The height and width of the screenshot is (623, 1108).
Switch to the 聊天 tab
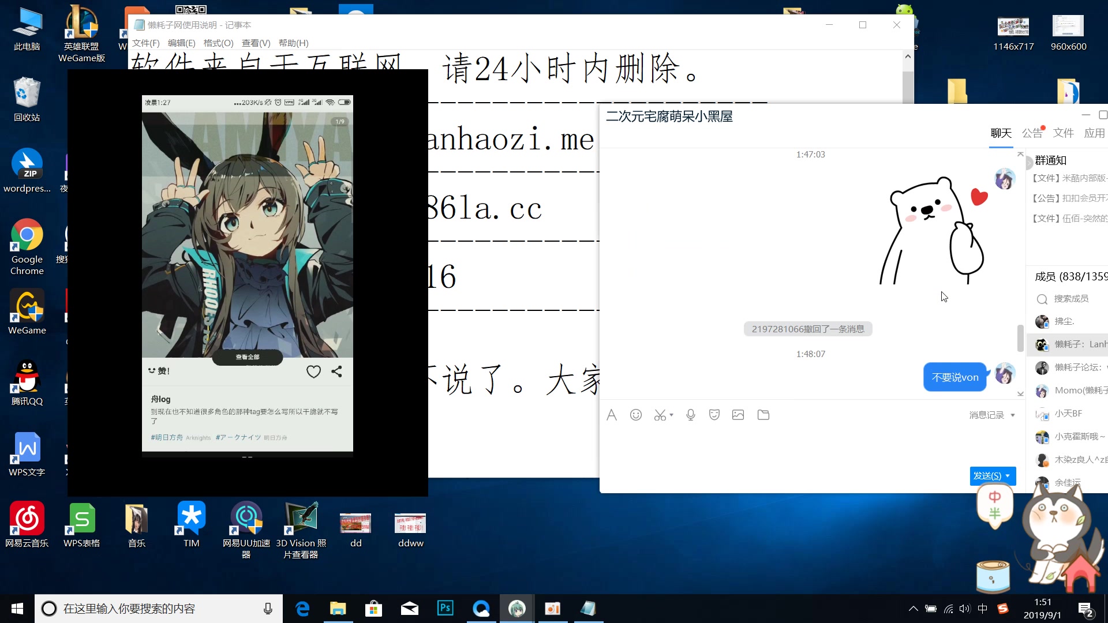[1001, 133]
